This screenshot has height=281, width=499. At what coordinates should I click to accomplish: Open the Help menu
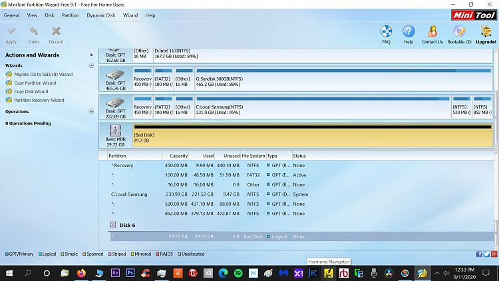[150, 15]
